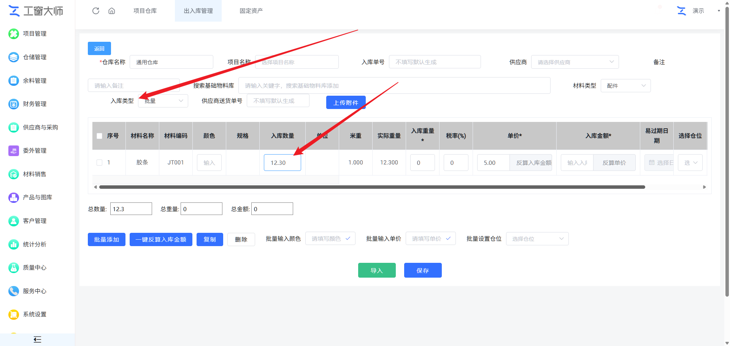Open the 选择仓位 dropdown in row 1
Viewport: 730px width, 346px height.
[x=690, y=163]
